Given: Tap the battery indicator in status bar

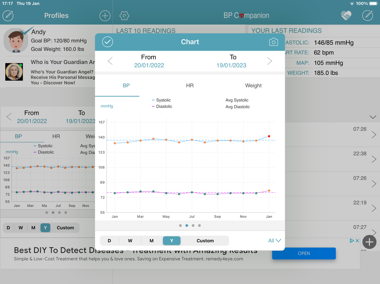Looking at the screenshot, I should (x=373, y=3).
